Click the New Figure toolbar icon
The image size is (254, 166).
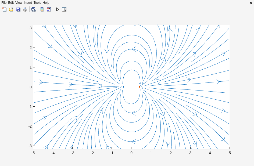click(x=4, y=9)
